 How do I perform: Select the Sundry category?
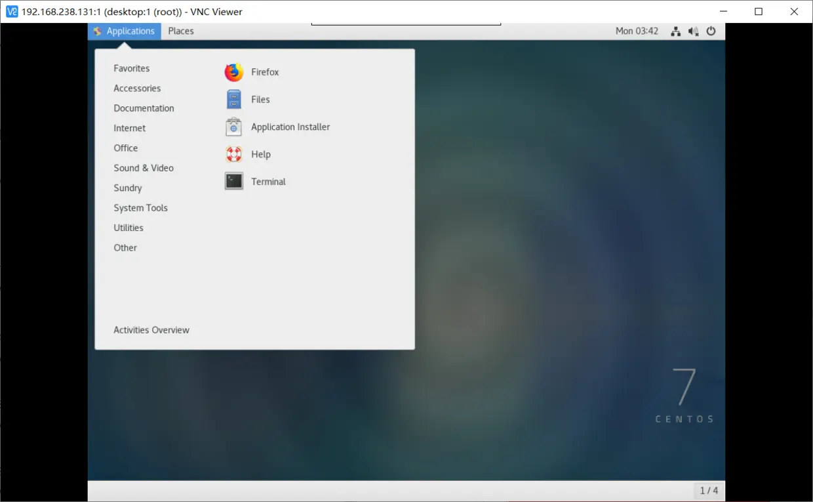pos(128,188)
